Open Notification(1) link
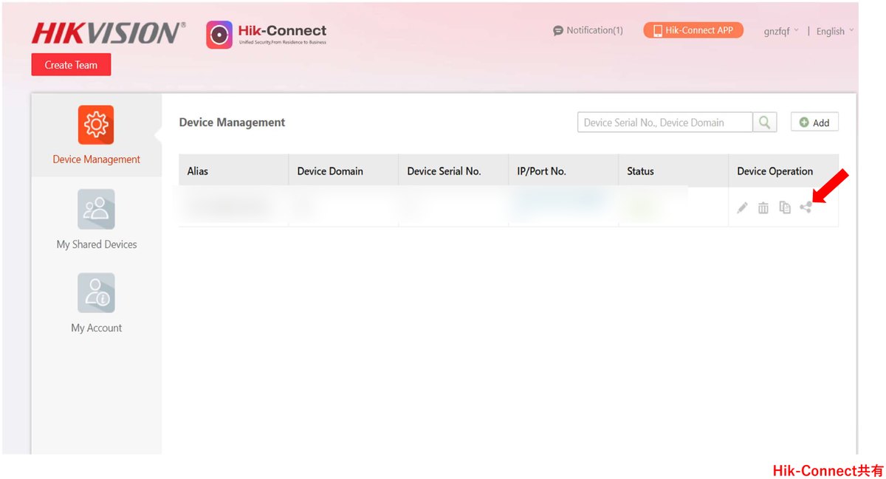The height and width of the screenshot is (479, 886). [x=588, y=30]
